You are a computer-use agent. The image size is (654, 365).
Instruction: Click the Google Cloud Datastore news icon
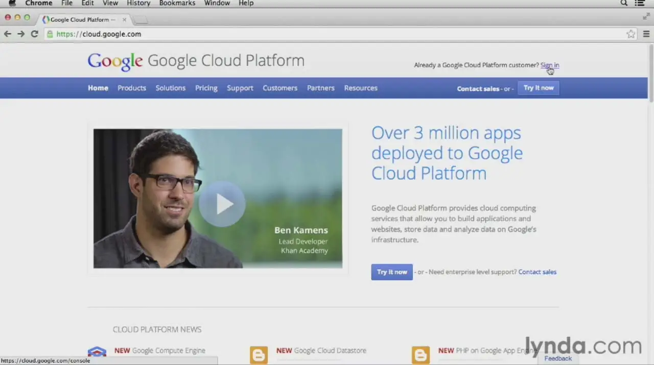coord(259,354)
